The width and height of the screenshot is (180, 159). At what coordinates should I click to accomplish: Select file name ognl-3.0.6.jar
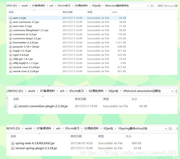click(21, 55)
